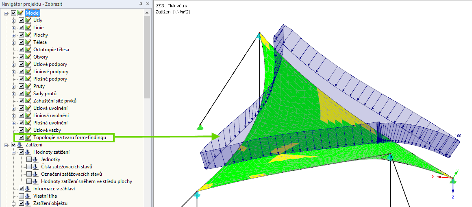
Task: Uncheck the Otvory checkbox
Action: tap(22, 57)
